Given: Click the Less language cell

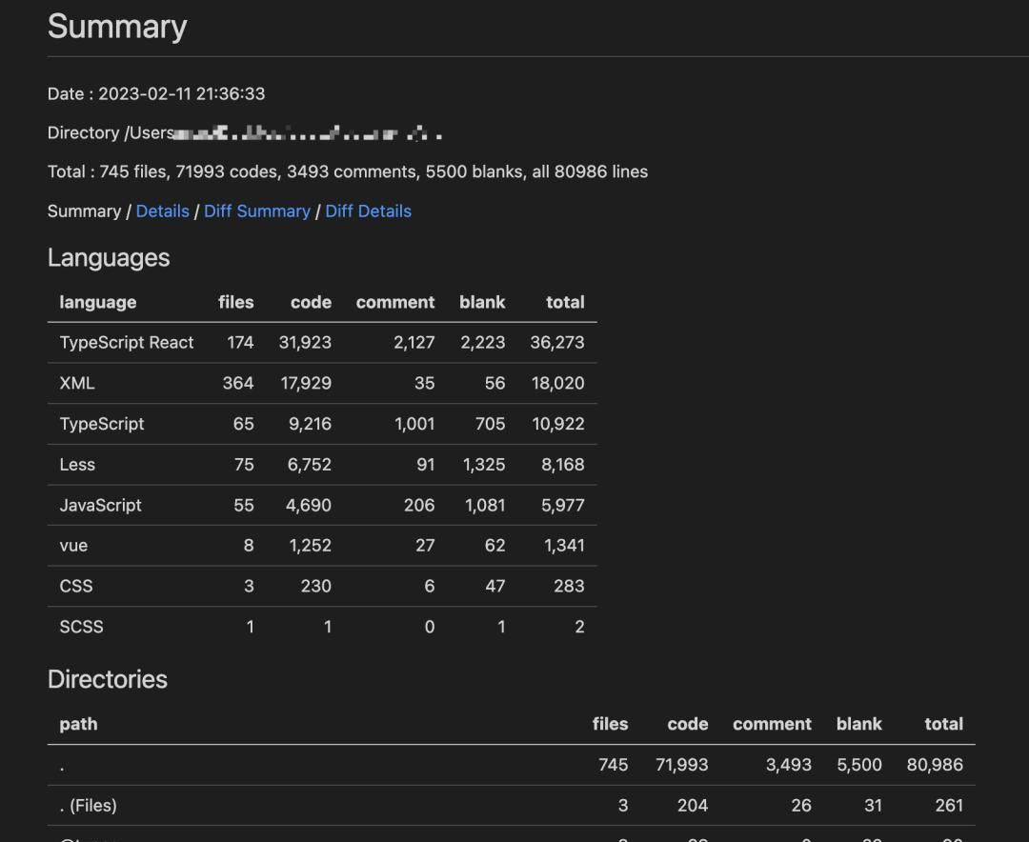Looking at the screenshot, I should tap(77, 465).
